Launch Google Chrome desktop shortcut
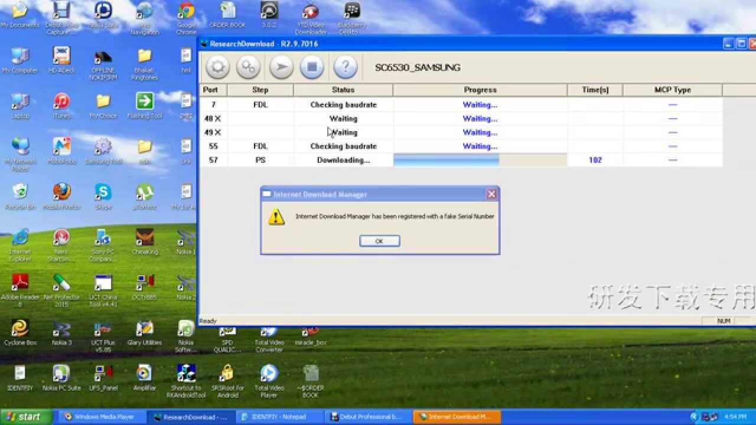 [x=186, y=18]
